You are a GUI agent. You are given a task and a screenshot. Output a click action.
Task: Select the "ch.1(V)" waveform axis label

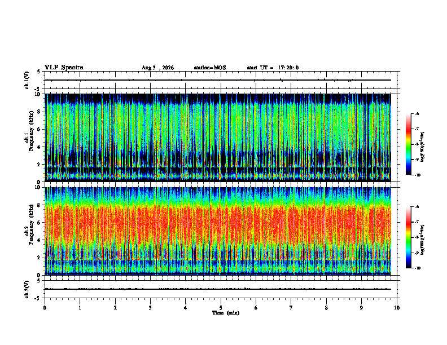[x=27, y=80]
